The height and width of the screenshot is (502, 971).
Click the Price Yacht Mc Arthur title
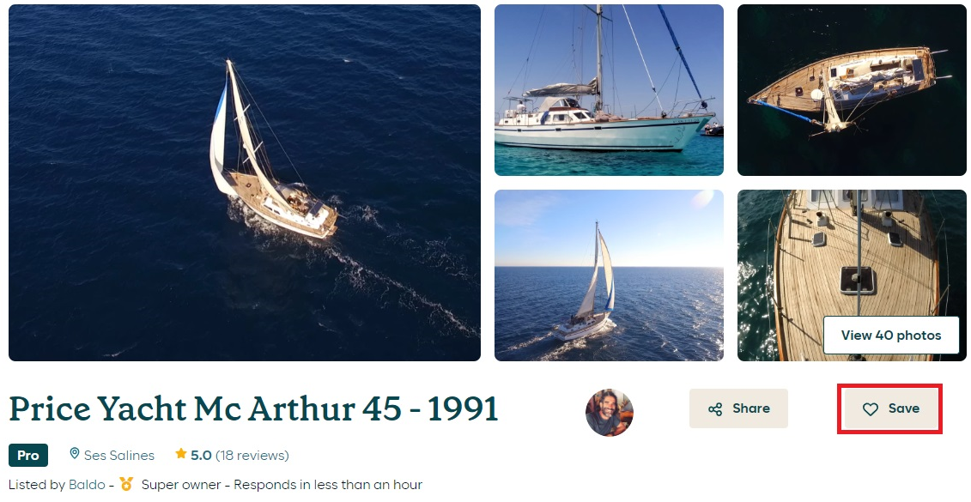[x=253, y=408]
